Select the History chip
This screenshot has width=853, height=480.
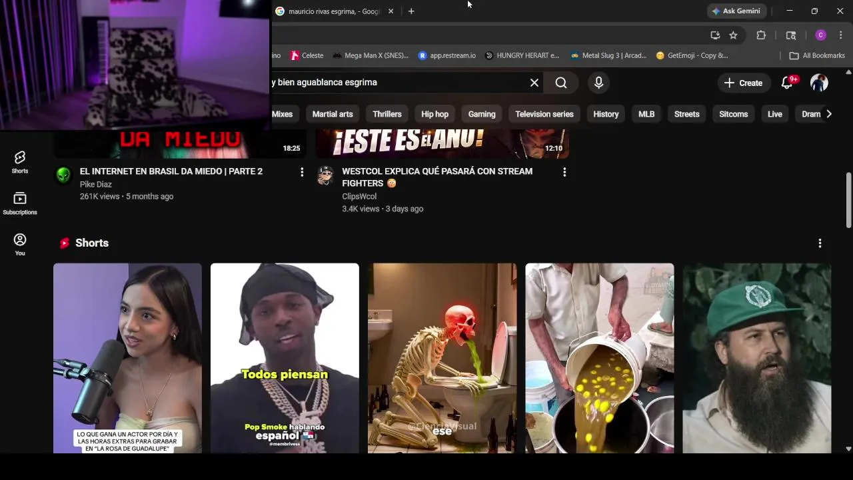606,114
